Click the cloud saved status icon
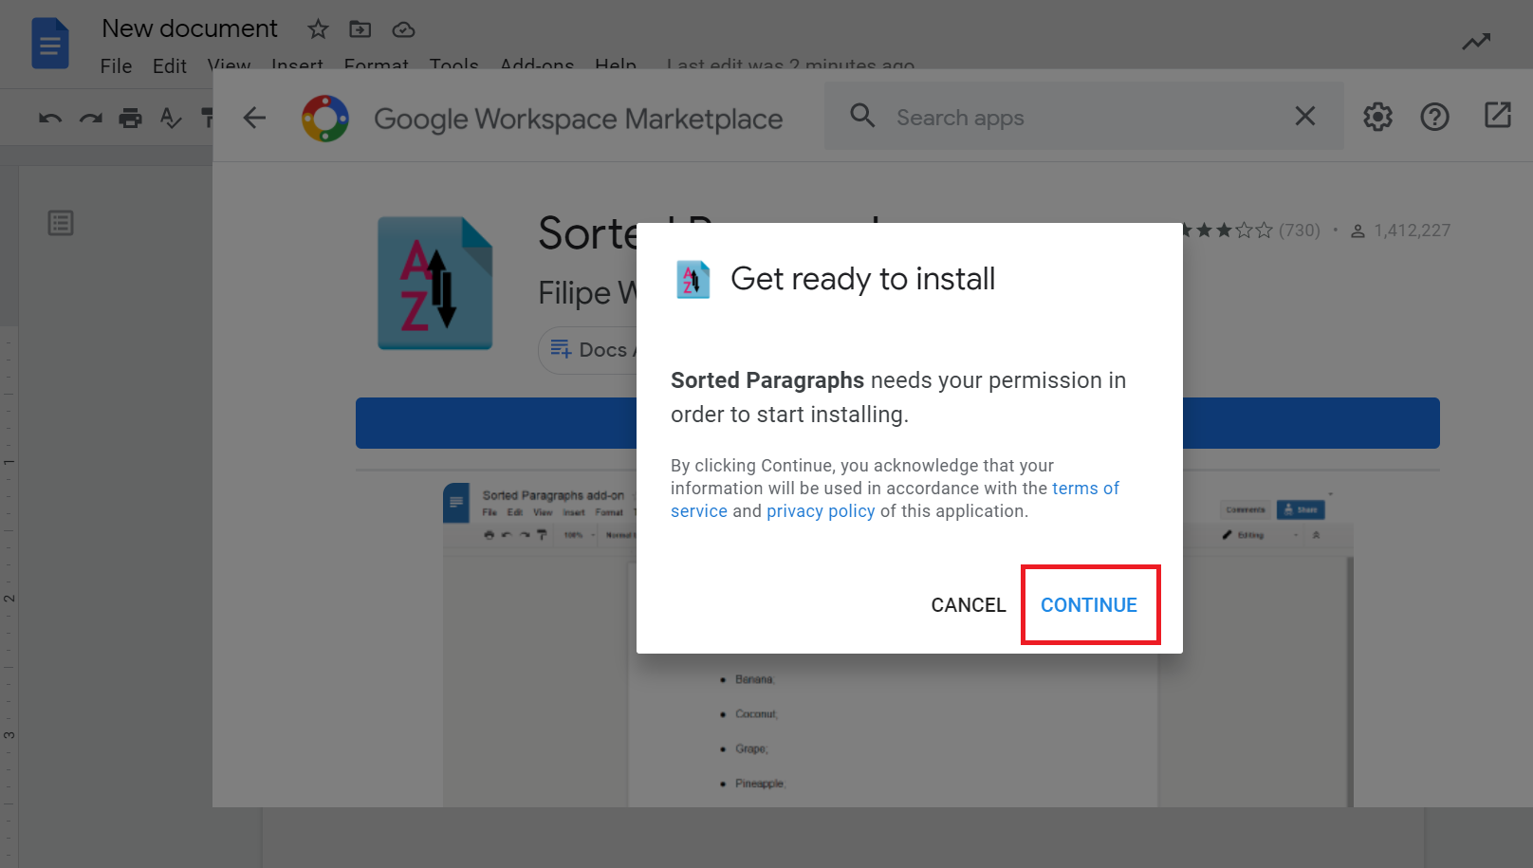Screen dimensions: 1533x868 coord(403,29)
